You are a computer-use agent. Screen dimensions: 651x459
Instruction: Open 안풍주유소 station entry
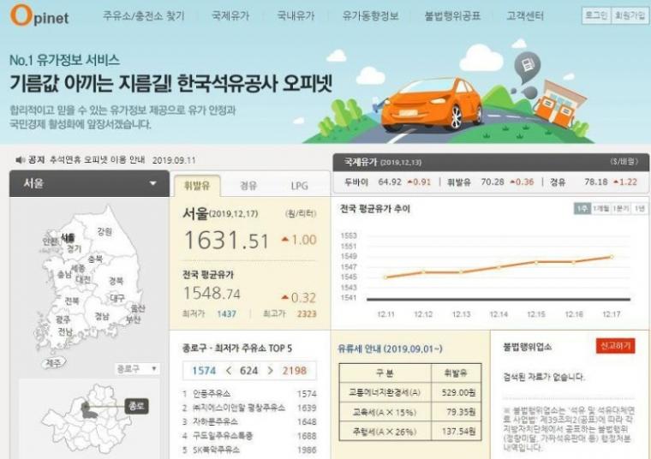[x=249, y=393]
